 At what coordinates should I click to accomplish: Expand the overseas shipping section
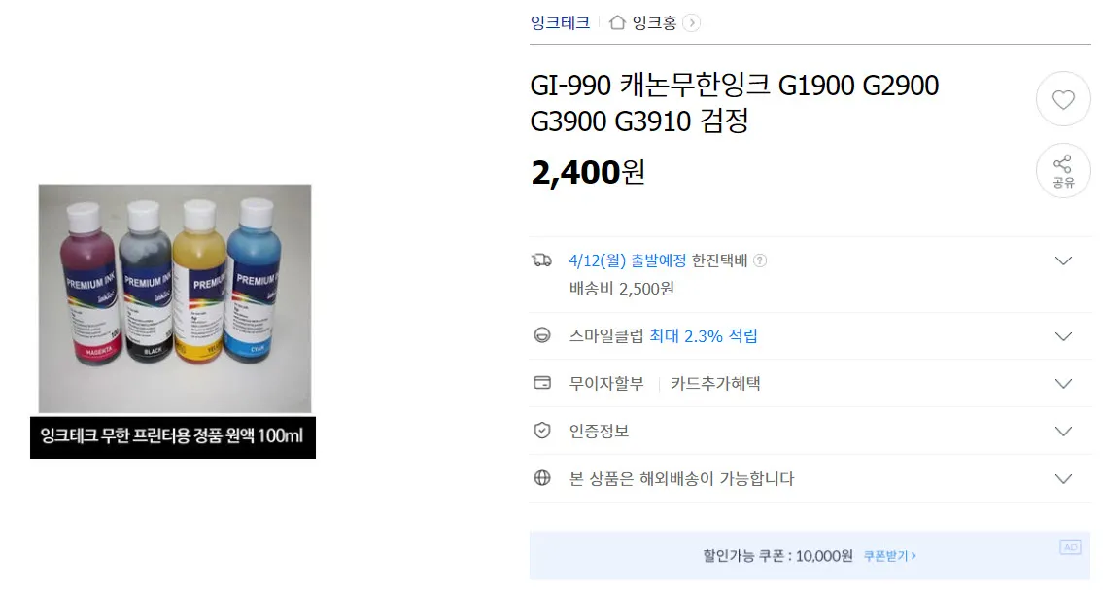pos(1063,478)
